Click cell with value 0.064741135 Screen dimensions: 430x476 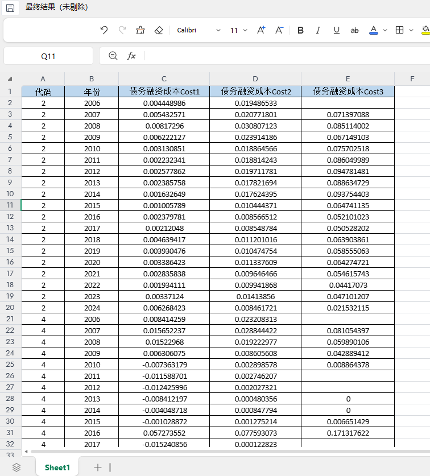[x=348, y=205]
